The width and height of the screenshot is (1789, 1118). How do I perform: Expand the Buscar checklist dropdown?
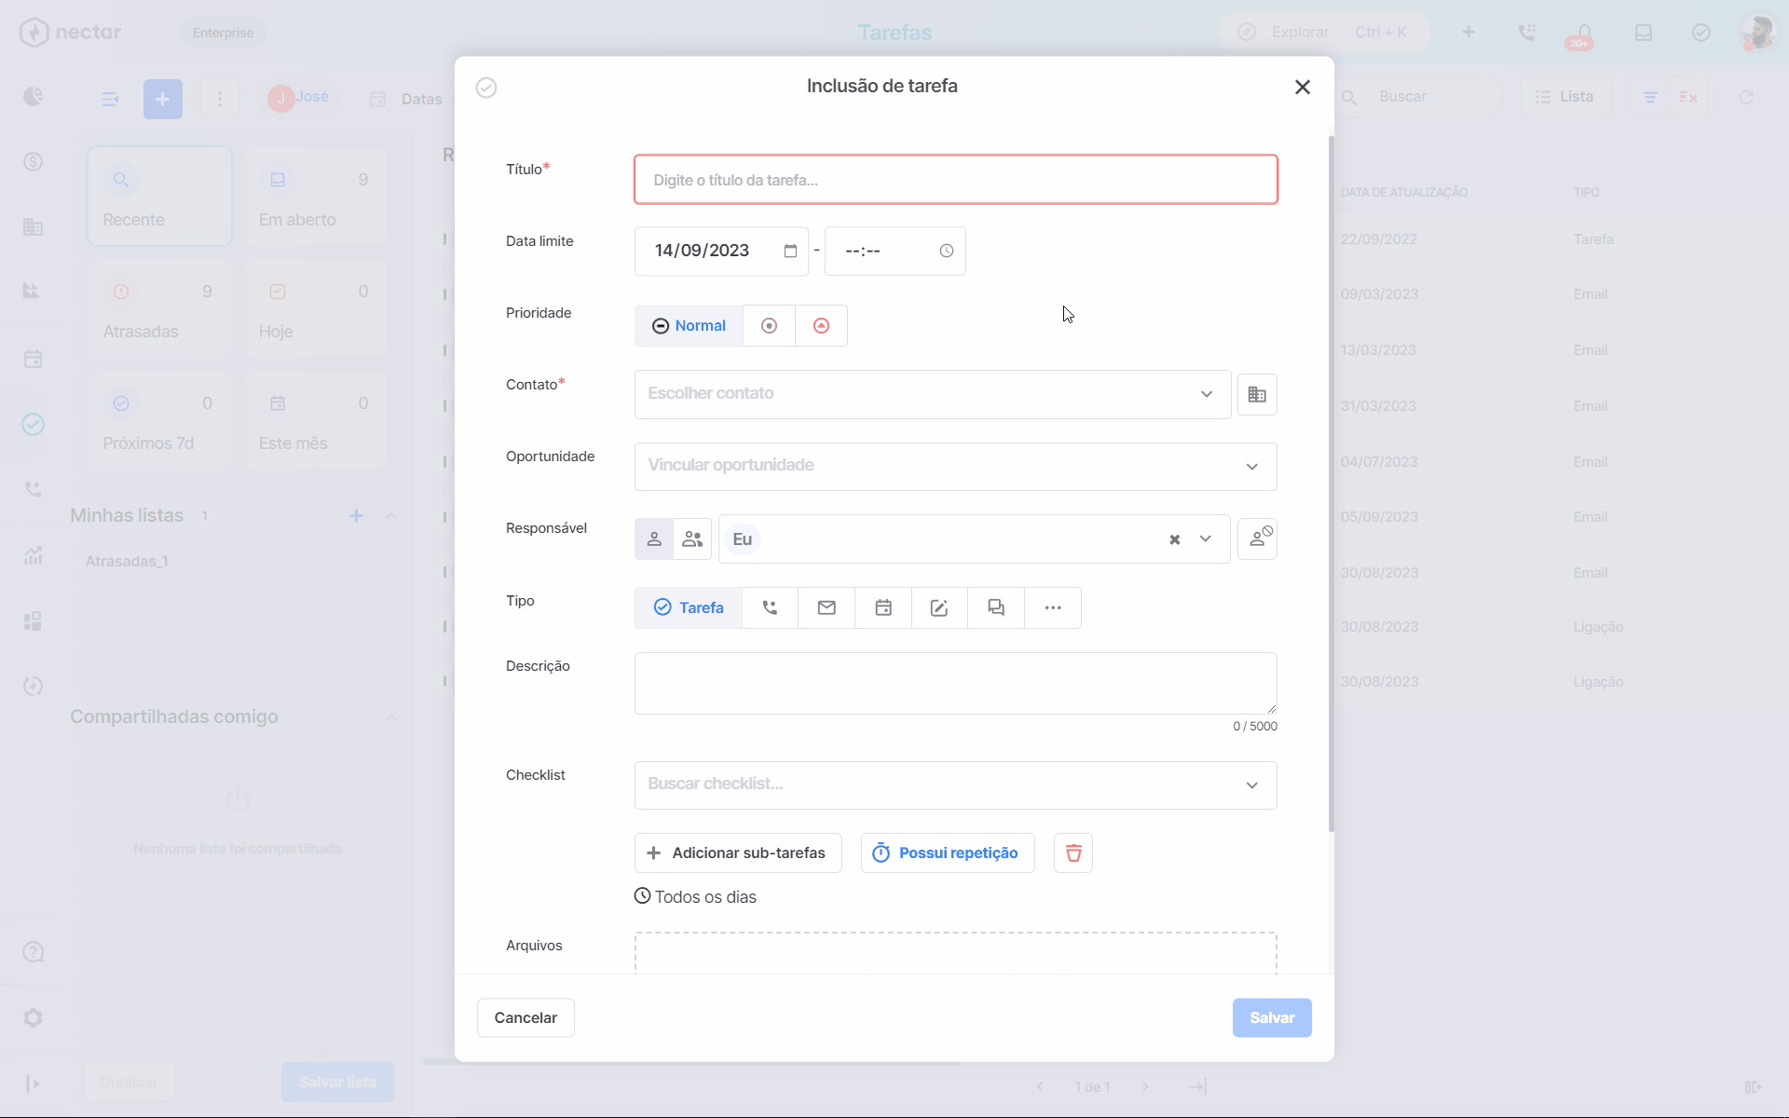956,784
